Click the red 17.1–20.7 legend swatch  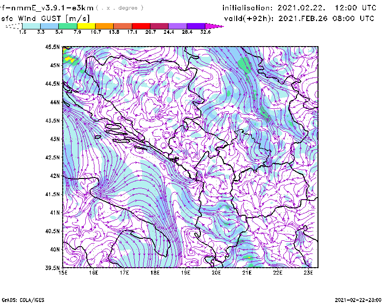tap(141, 26)
